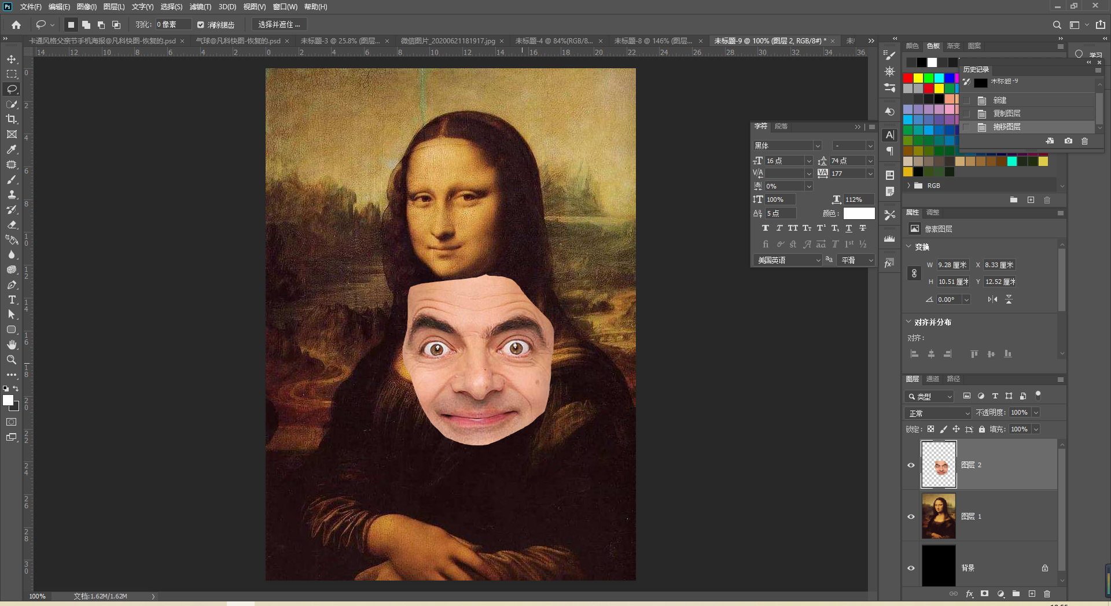1111x606 pixels.
Task: Open the 图像(I) menu
Action: click(x=87, y=7)
